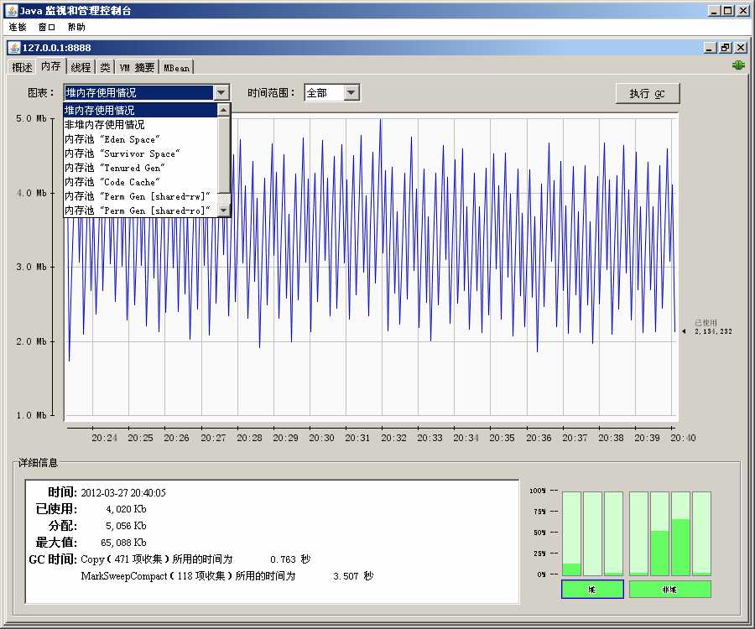The height and width of the screenshot is (629, 755).
Task: Close the inner 127.0.0.1:8888 window
Action: [740, 48]
